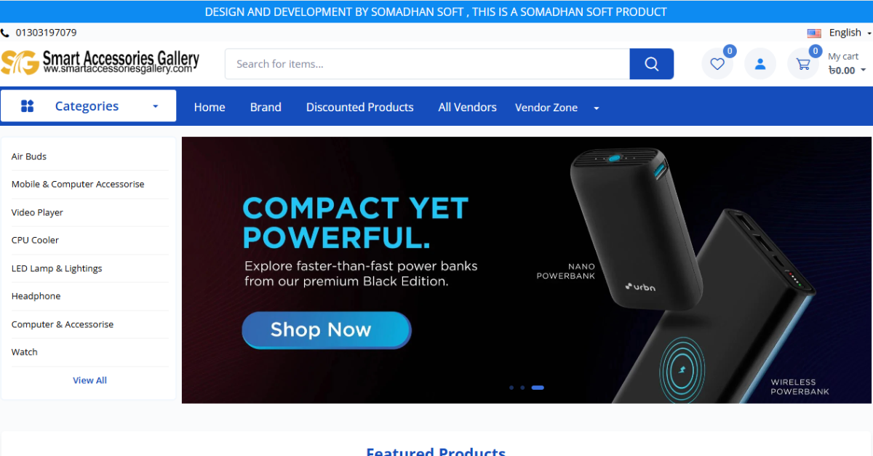Open the wishlist heart icon
Viewport: 873px width, 456px height.
coord(717,64)
